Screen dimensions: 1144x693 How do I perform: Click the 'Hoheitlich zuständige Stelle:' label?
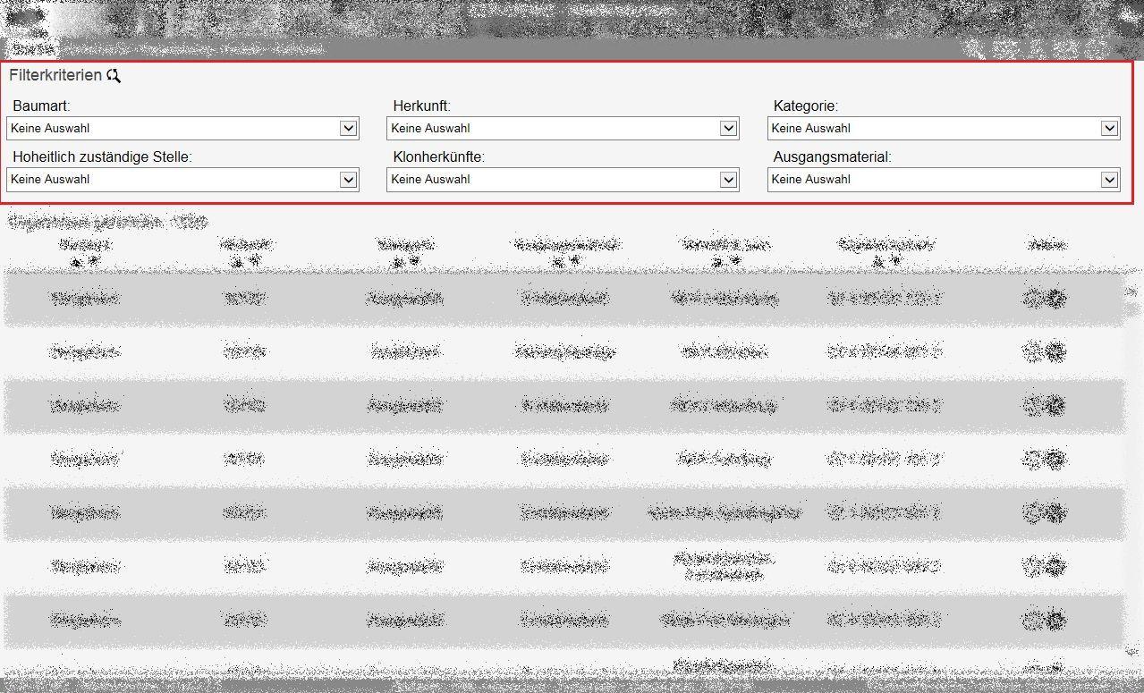(x=102, y=157)
